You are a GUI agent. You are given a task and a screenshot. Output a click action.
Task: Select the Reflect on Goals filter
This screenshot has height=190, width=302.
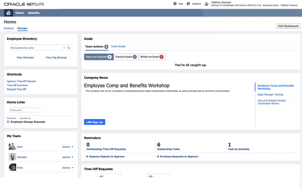(152, 57)
